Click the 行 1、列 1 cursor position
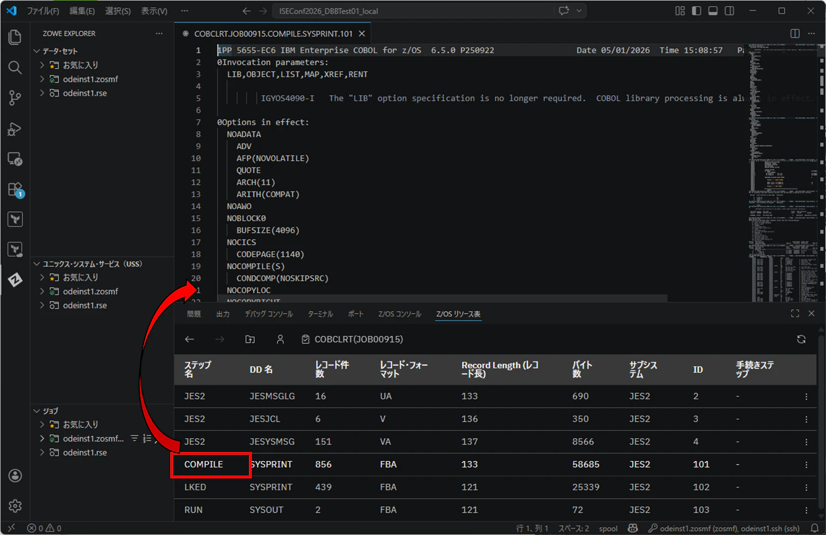 (532, 528)
